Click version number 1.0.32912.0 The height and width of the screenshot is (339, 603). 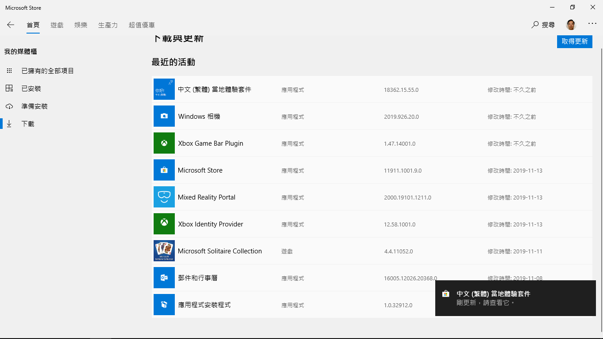tap(398, 305)
